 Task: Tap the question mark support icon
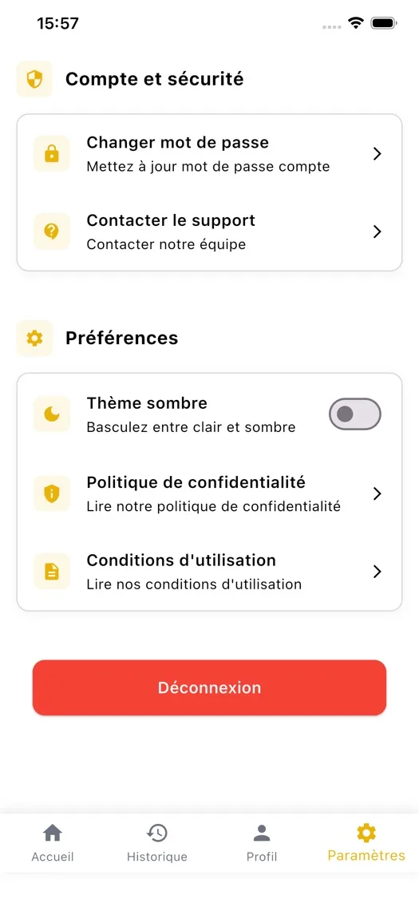click(52, 232)
